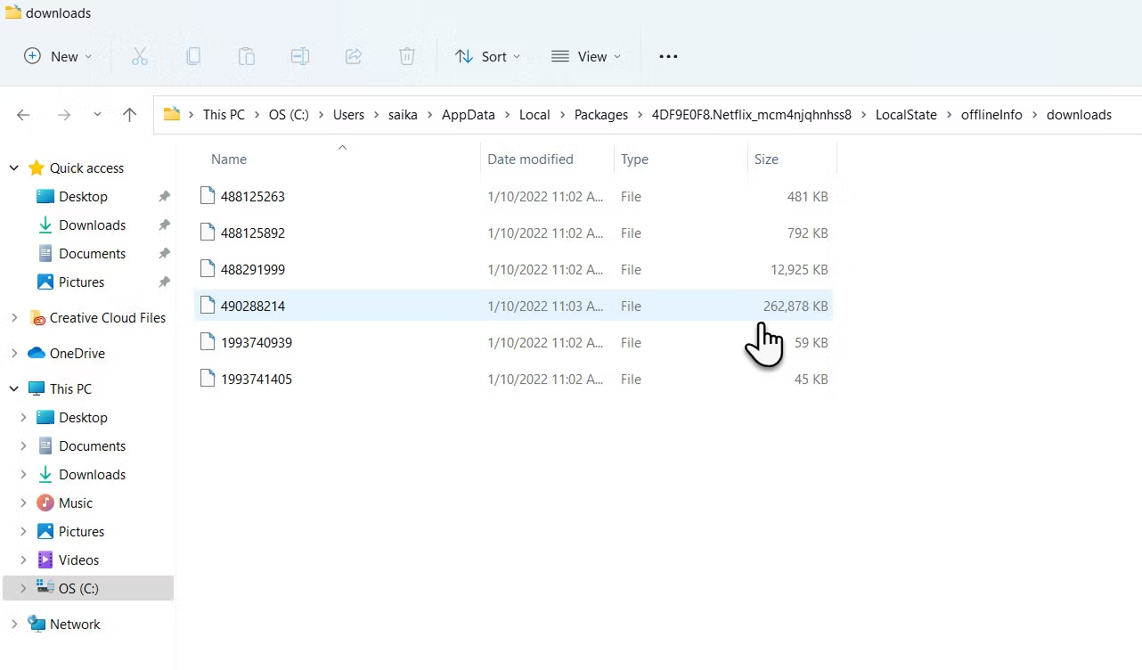Expand the Creative Cloud Files tree node

pos(14,318)
